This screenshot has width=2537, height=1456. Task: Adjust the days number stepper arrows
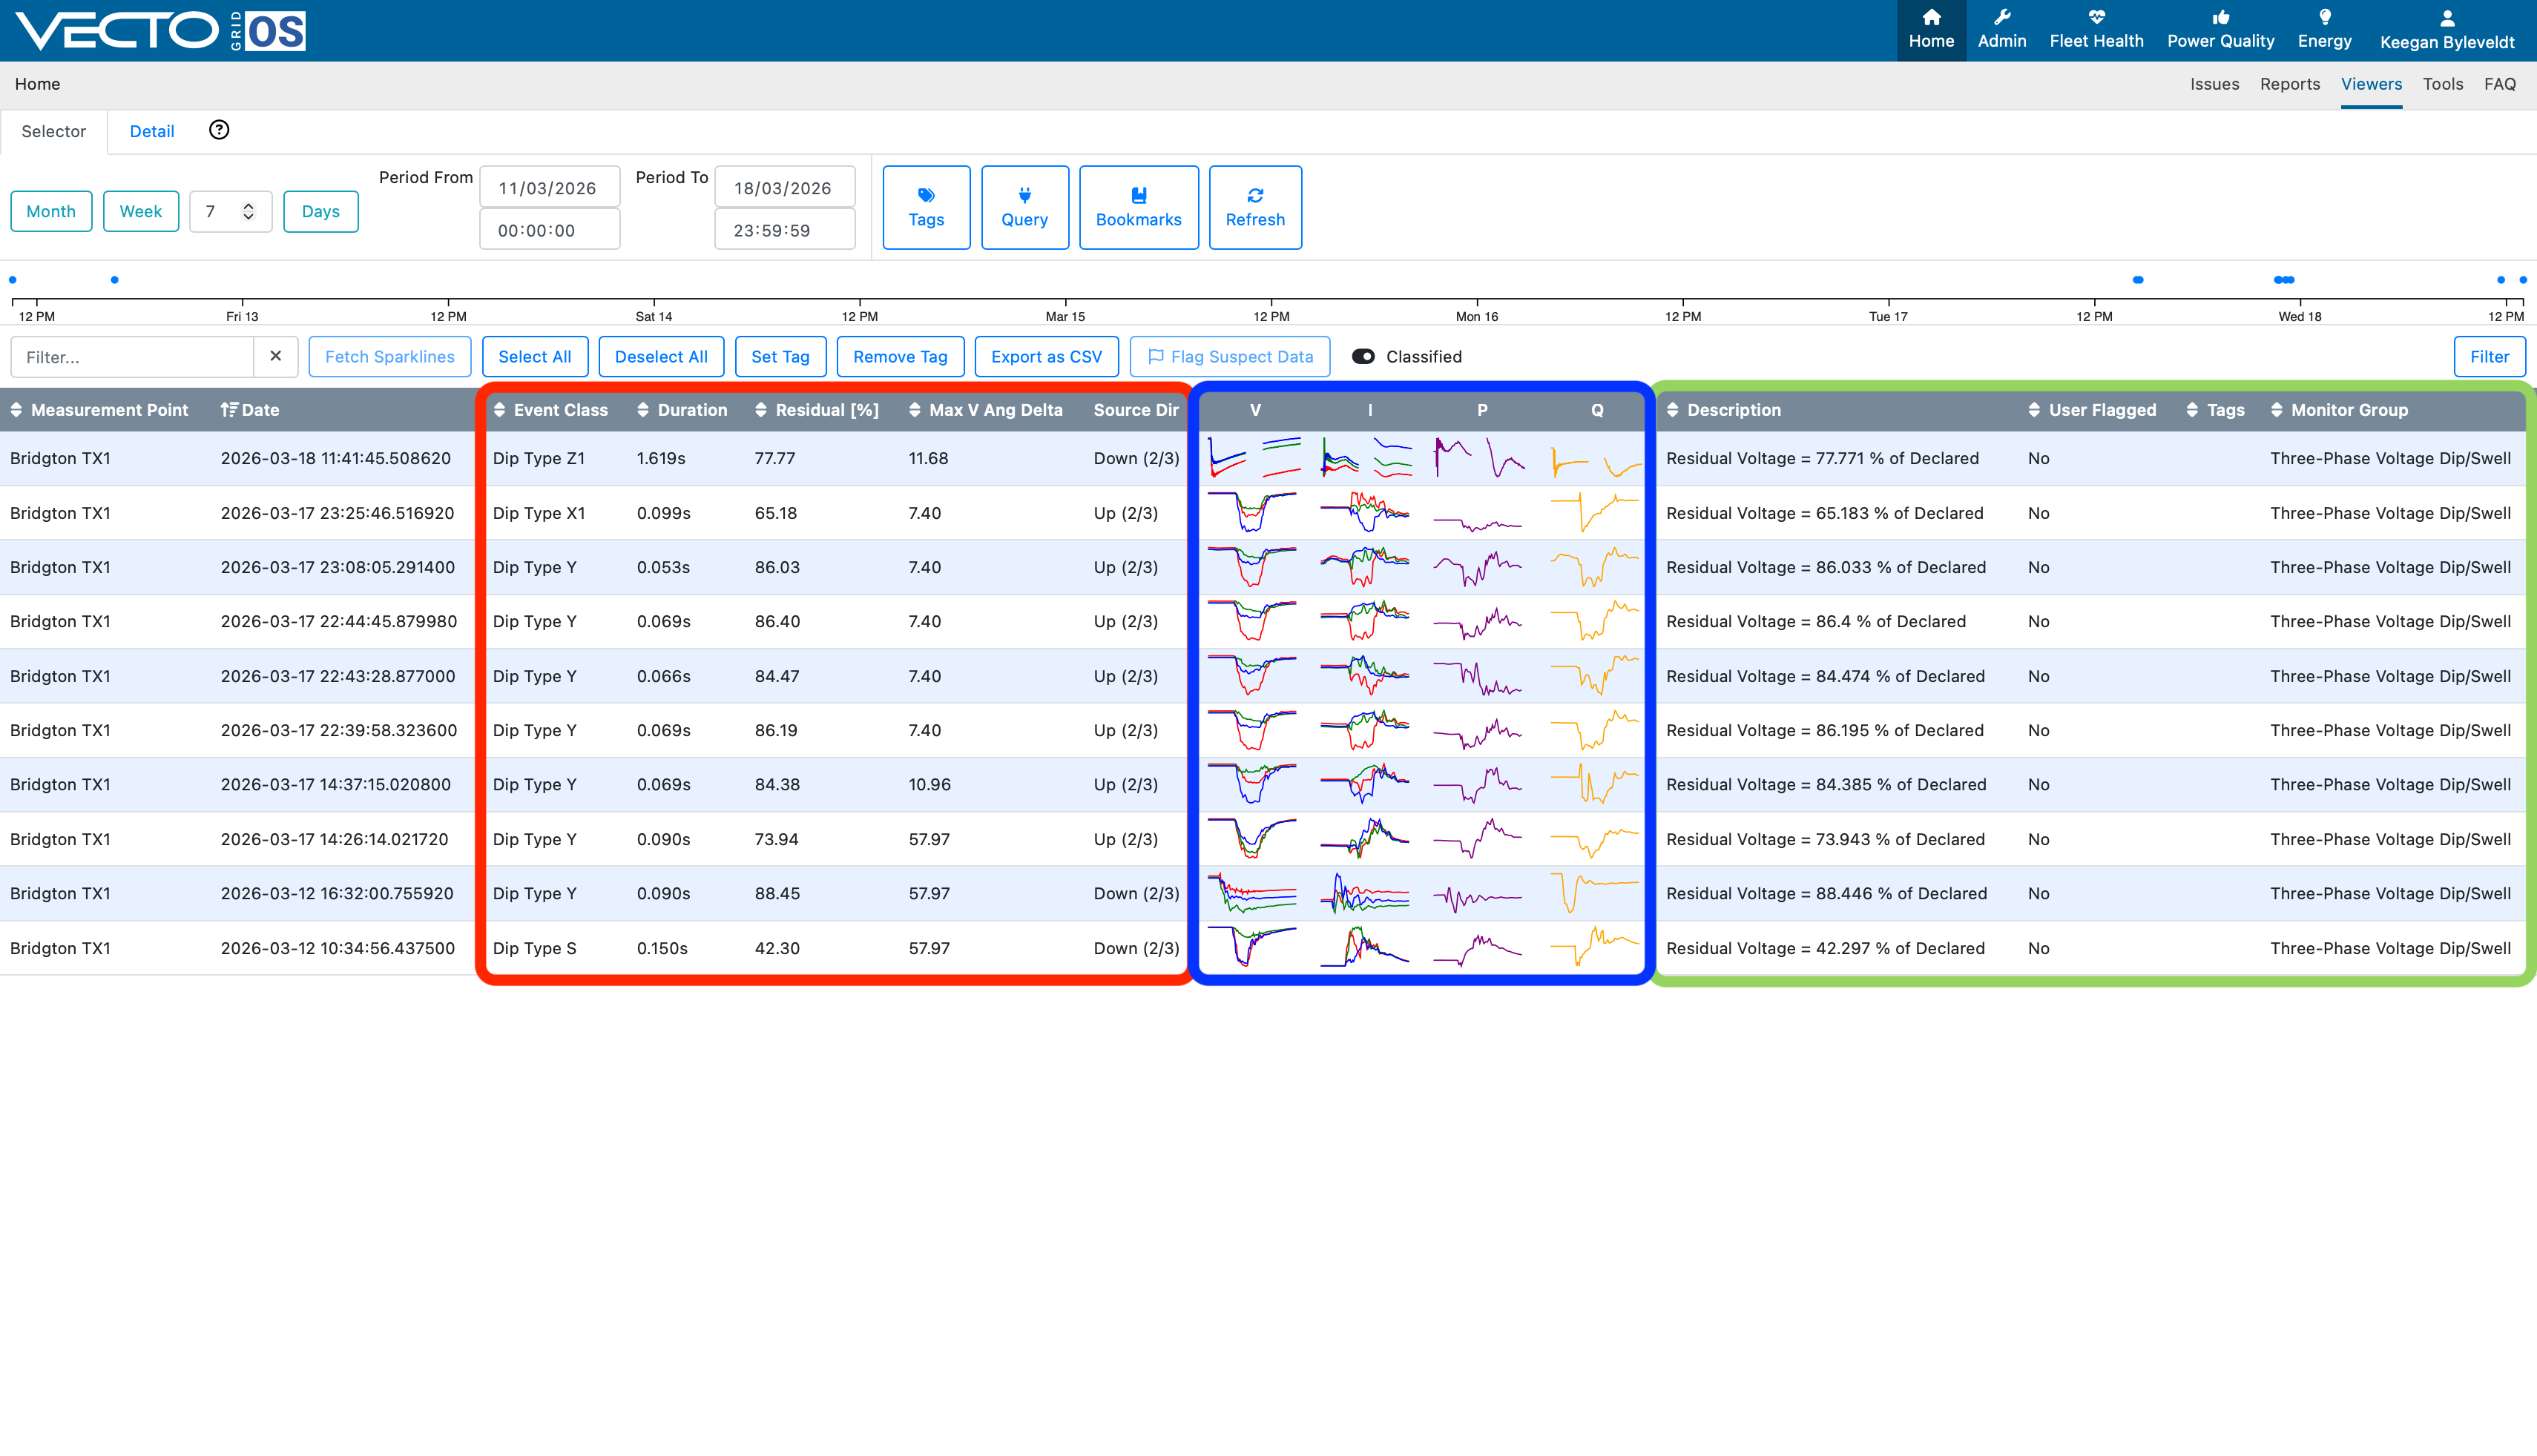coord(248,211)
